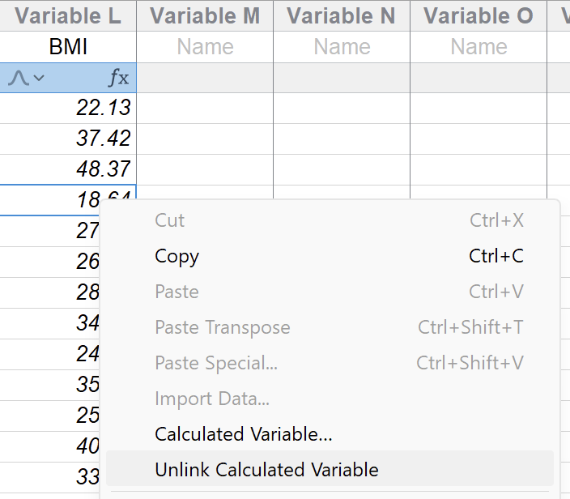Select the Variable O column header
This screenshot has height=499, width=570.
[x=479, y=15]
